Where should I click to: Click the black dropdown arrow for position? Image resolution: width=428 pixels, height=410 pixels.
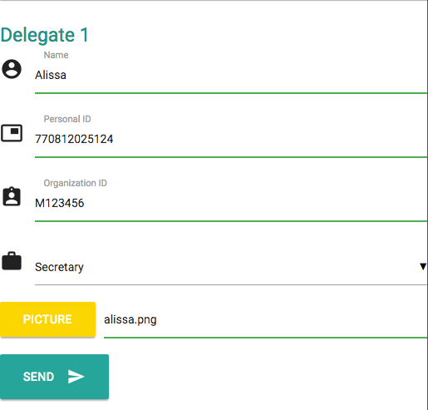point(423,267)
